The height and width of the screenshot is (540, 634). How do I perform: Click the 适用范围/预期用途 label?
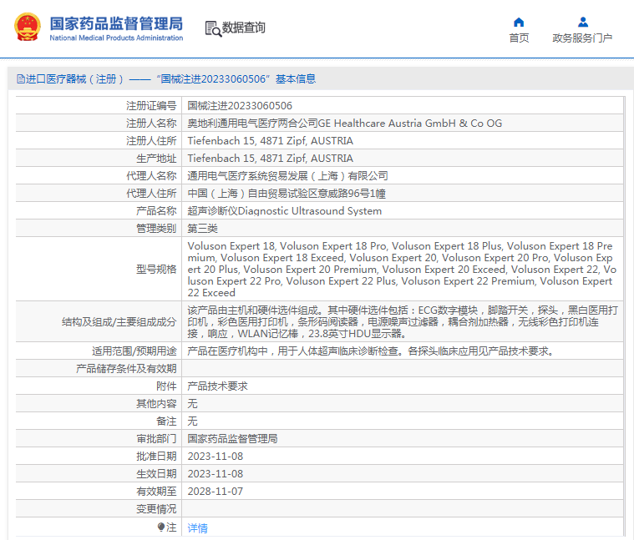134,351
